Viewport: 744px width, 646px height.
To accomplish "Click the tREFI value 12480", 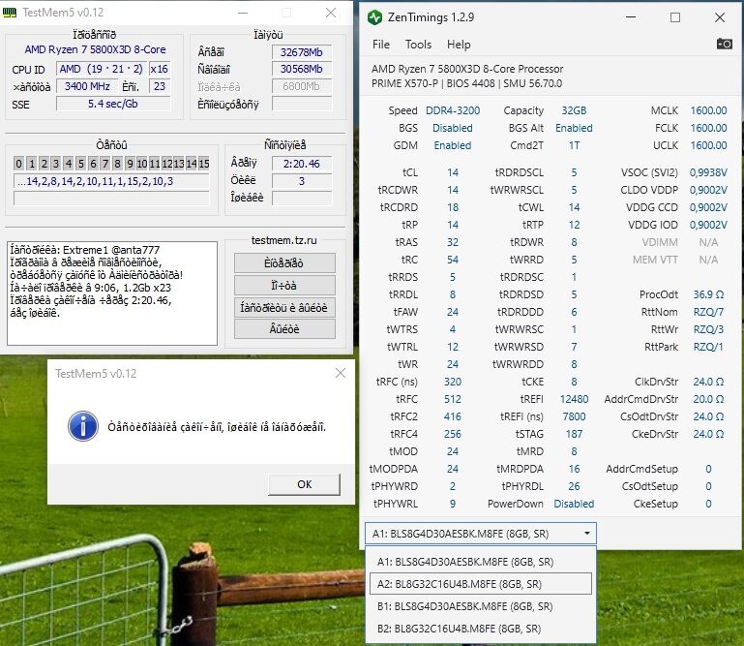I will tap(574, 399).
